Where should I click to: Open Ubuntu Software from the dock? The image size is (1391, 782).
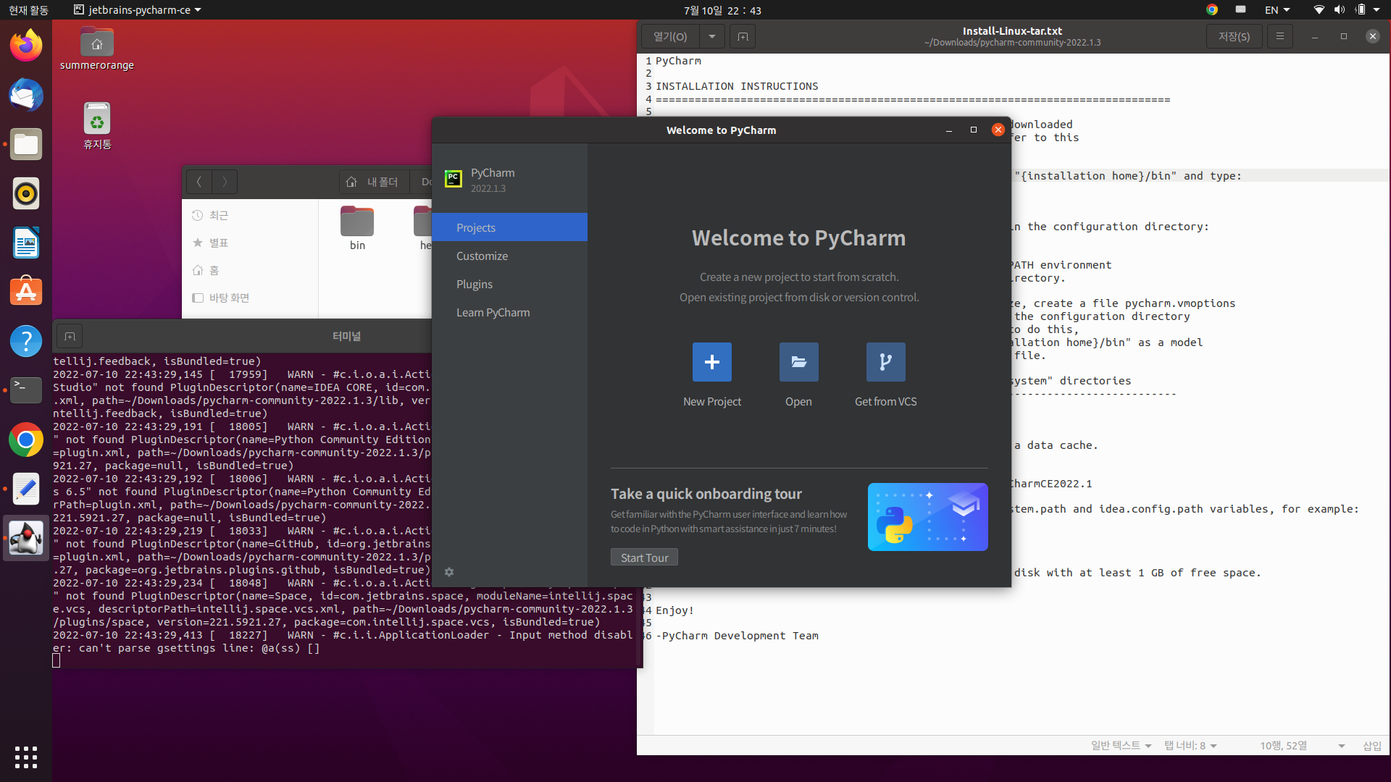[x=26, y=292]
